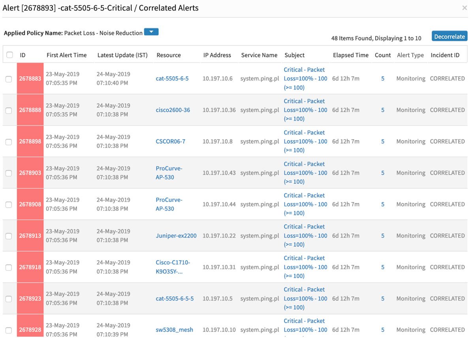Open the Applied Policy Name dropdown arrow
474x338 pixels.
151,32
